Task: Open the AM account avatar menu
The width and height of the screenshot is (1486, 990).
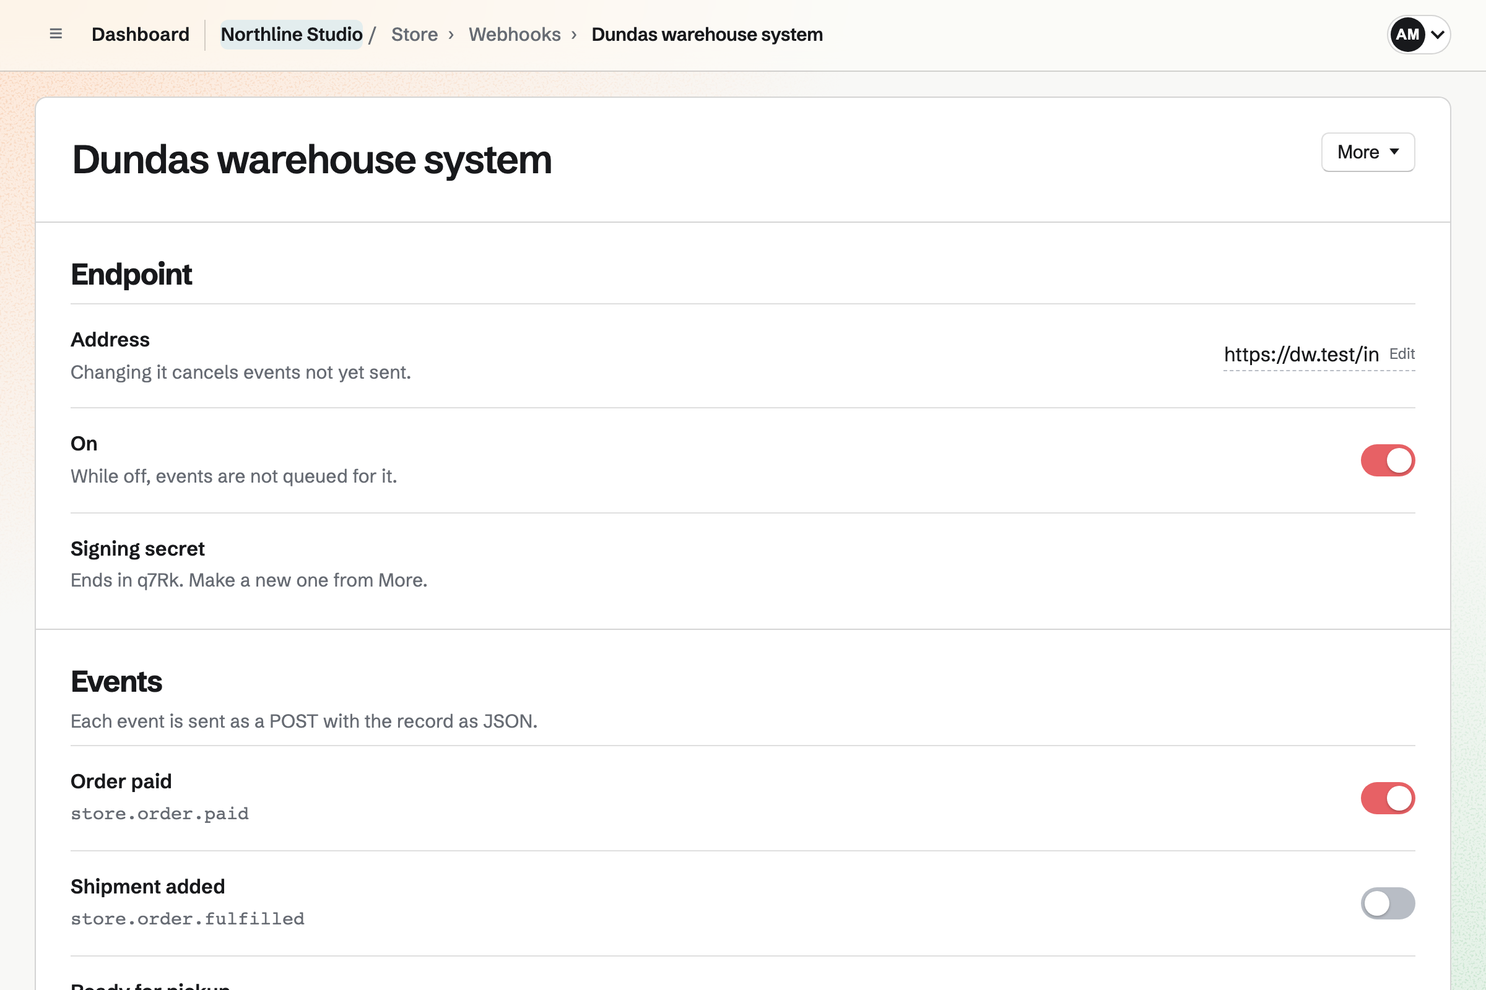Action: pos(1419,35)
